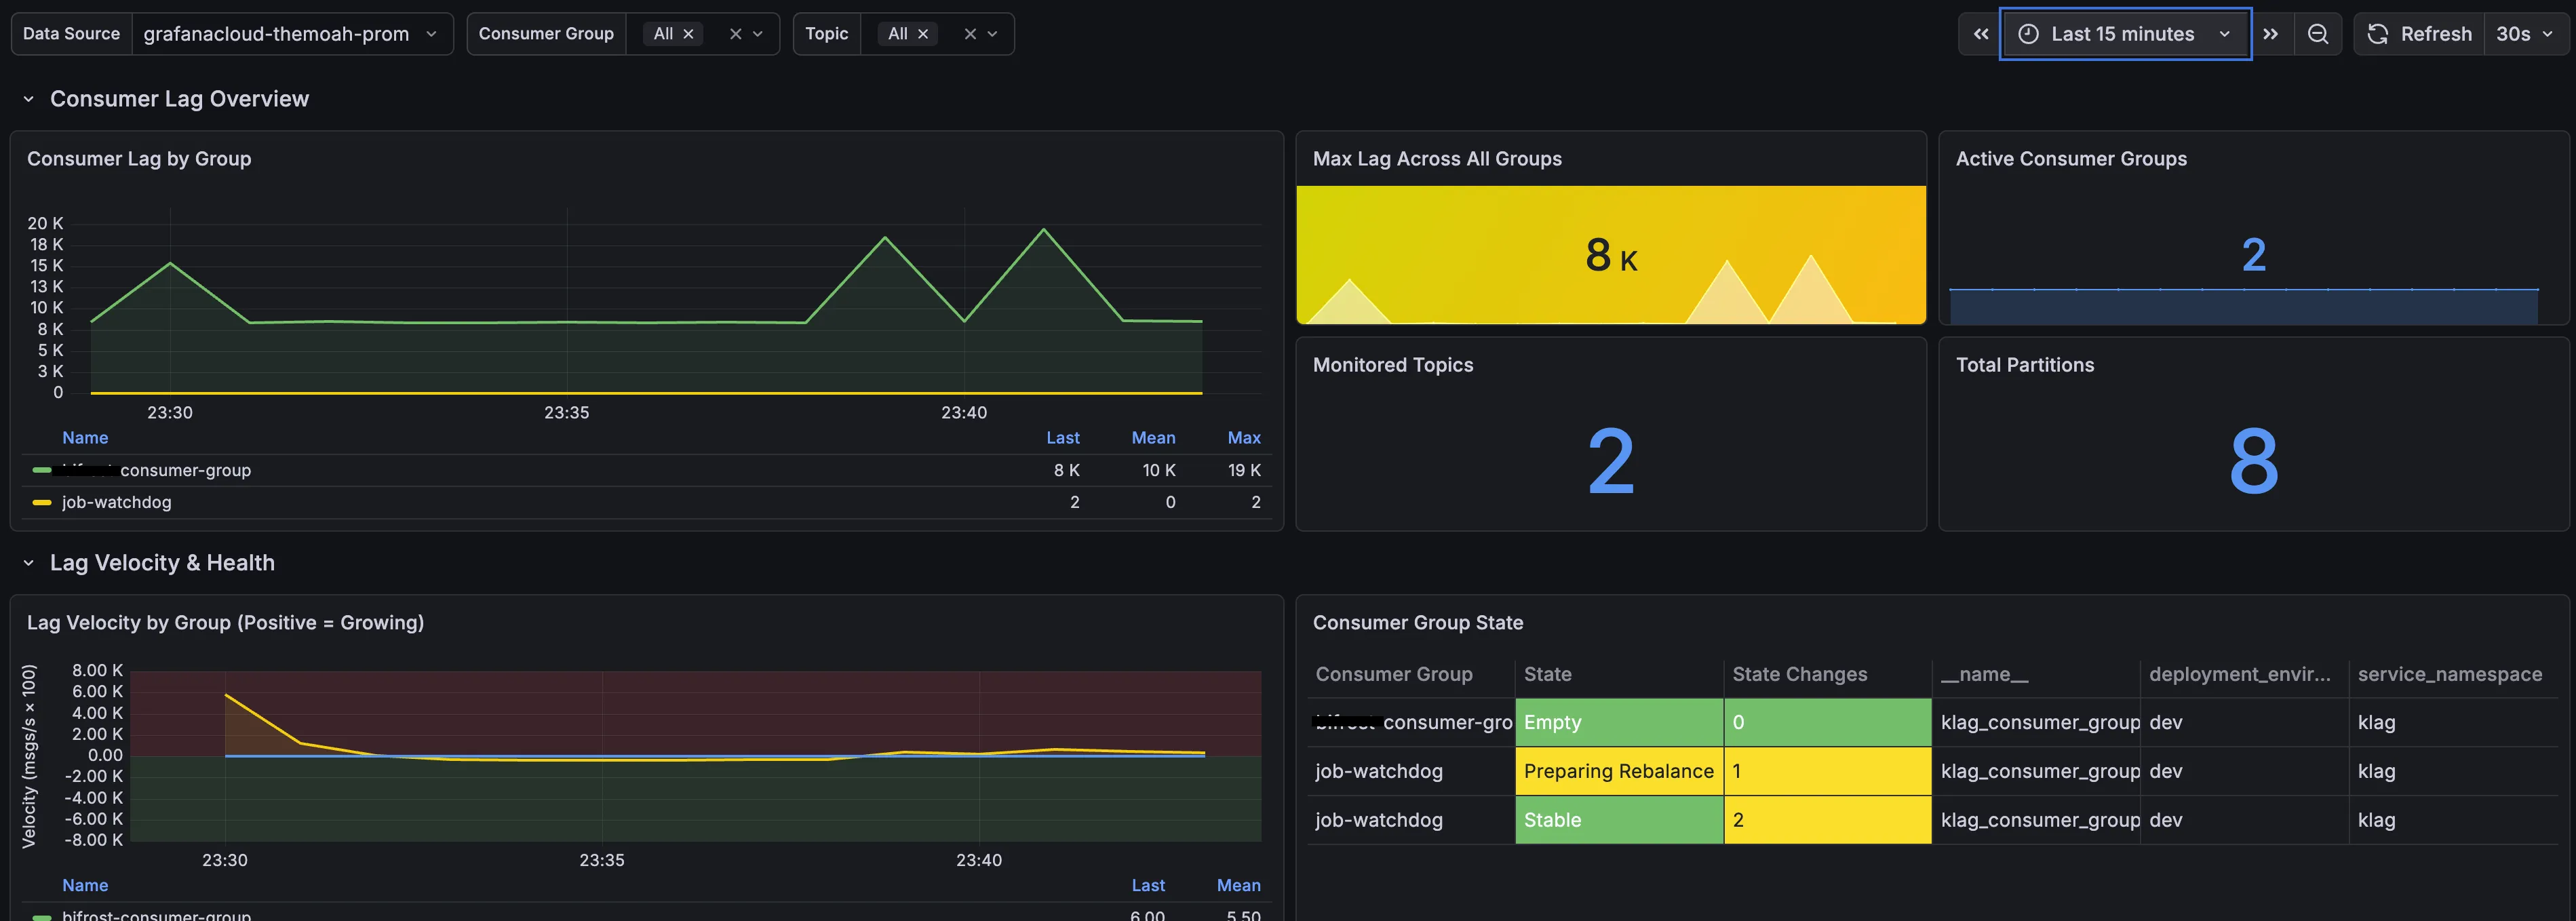The width and height of the screenshot is (2576, 921).
Task: Sort lag legend by Last column
Action: pyautogui.click(x=1062, y=438)
